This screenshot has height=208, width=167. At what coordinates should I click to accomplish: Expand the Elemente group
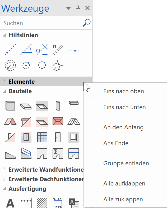click(4, 82)
